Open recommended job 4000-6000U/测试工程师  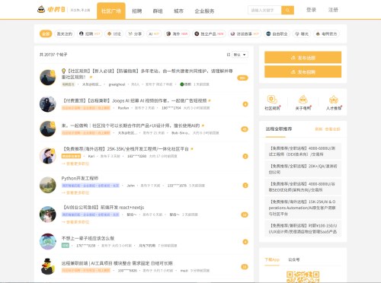click(303, 151)
